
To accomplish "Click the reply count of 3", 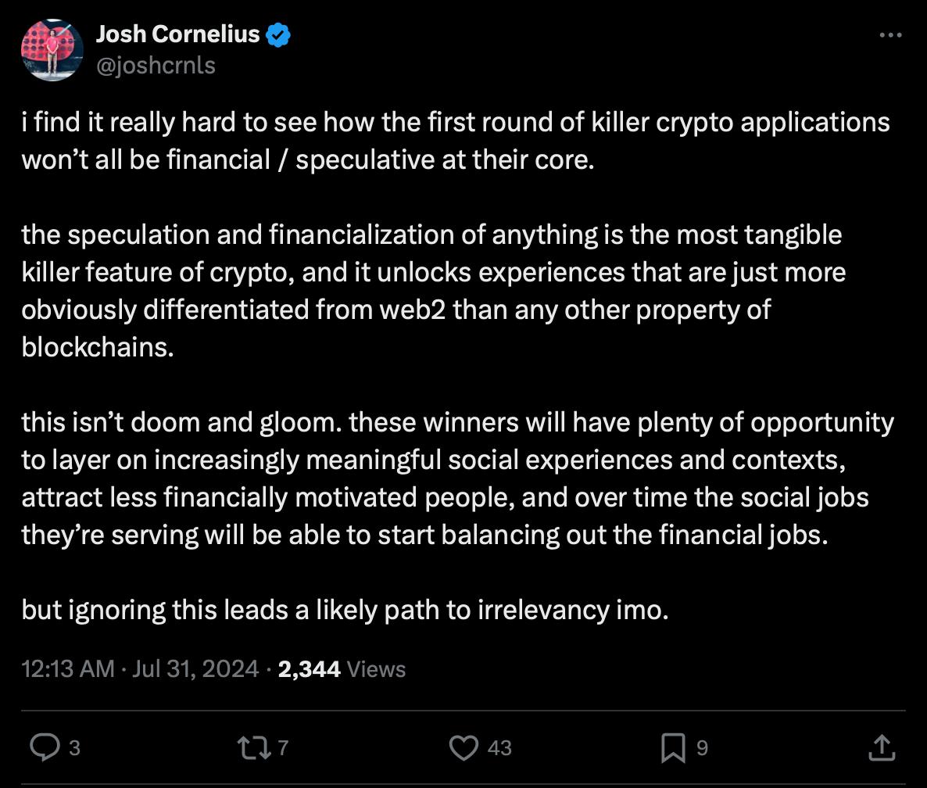I will click(74, 748).
